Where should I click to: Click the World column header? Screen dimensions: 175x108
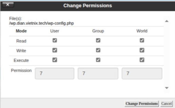coord(142,31)
